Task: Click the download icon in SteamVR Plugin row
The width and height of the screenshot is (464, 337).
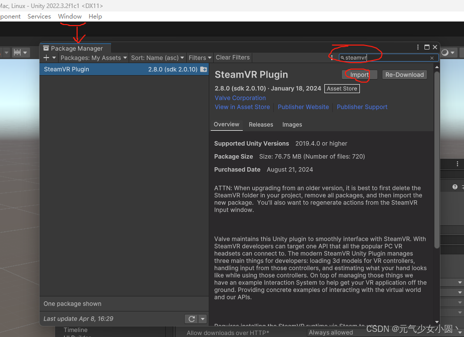Action: [x=204, y=69]
